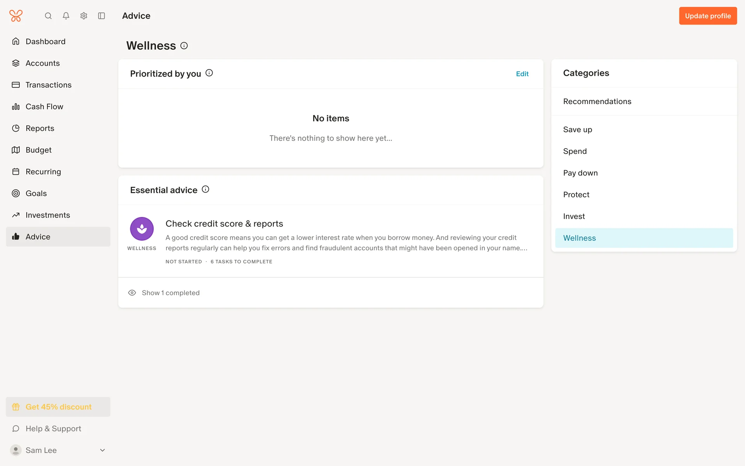
Task: Click the Edit link in Prioritized
Action: [x=522, y=74]
